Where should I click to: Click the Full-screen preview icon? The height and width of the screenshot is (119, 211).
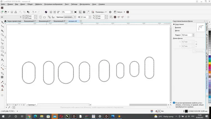click(x=75, y=12)
